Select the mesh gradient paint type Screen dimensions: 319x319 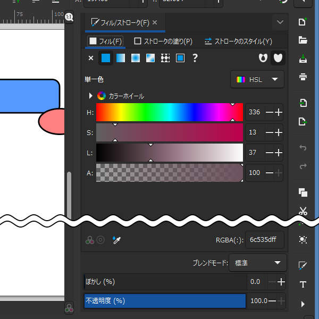coord(150,58)
